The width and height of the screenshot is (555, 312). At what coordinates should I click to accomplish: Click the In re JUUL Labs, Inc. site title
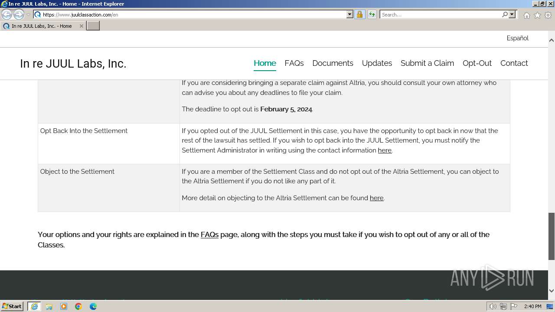tap(73, 64)
